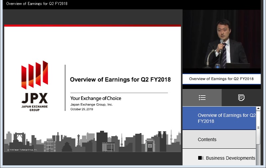Click the chapter list scroll-up arrow
Screen dimensions: 266x168
point(258,108)
